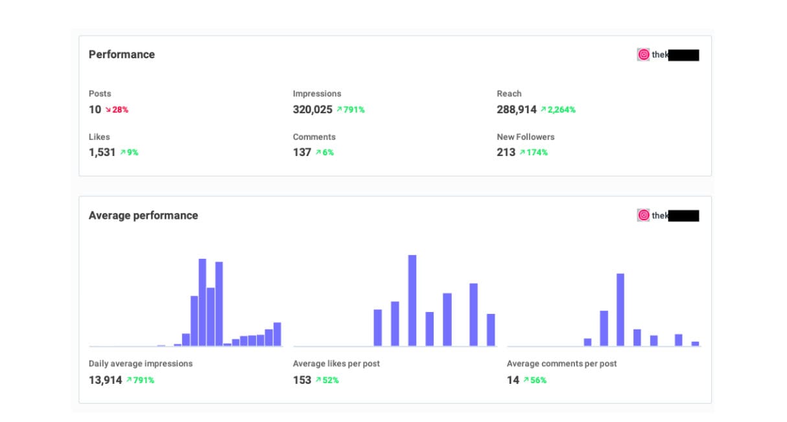Select the Reach figure 288,914

[516, 109]
